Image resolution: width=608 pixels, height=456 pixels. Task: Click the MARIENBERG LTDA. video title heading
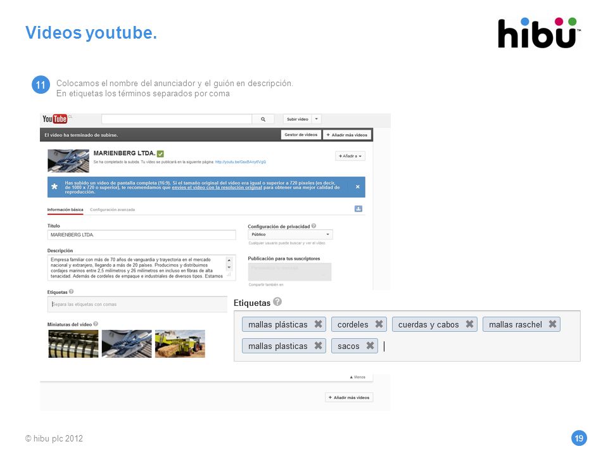(x=125, y=153)
